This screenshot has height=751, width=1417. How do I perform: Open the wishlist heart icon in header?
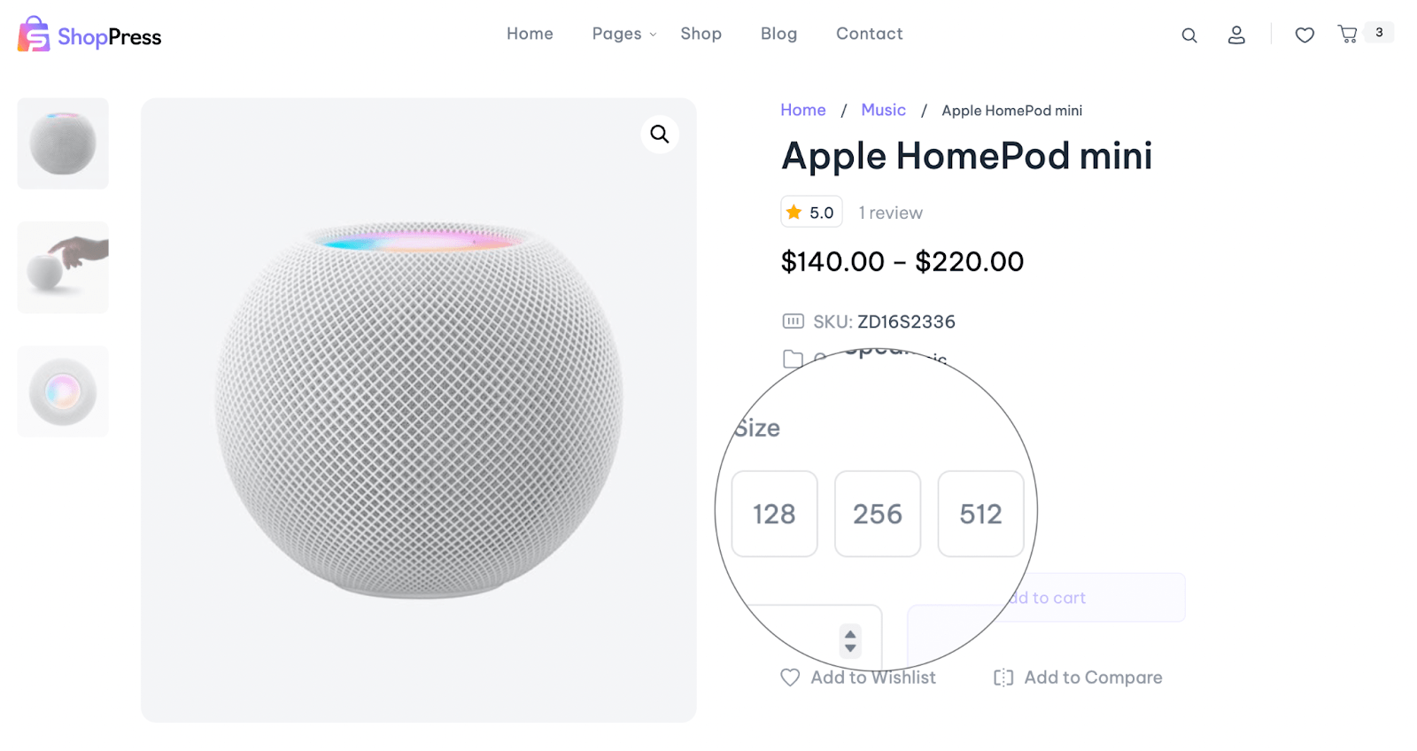click(x=1304, y=35)
